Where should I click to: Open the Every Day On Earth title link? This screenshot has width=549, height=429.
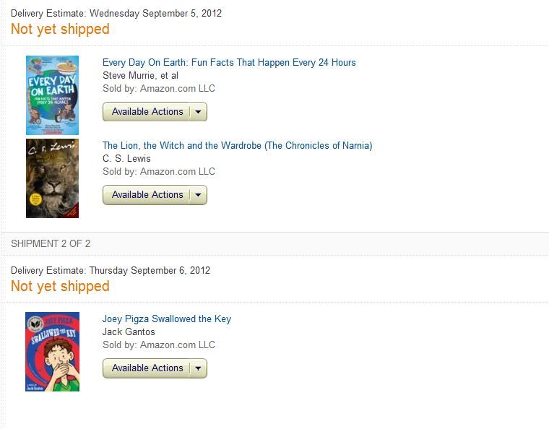click(229, 63)
